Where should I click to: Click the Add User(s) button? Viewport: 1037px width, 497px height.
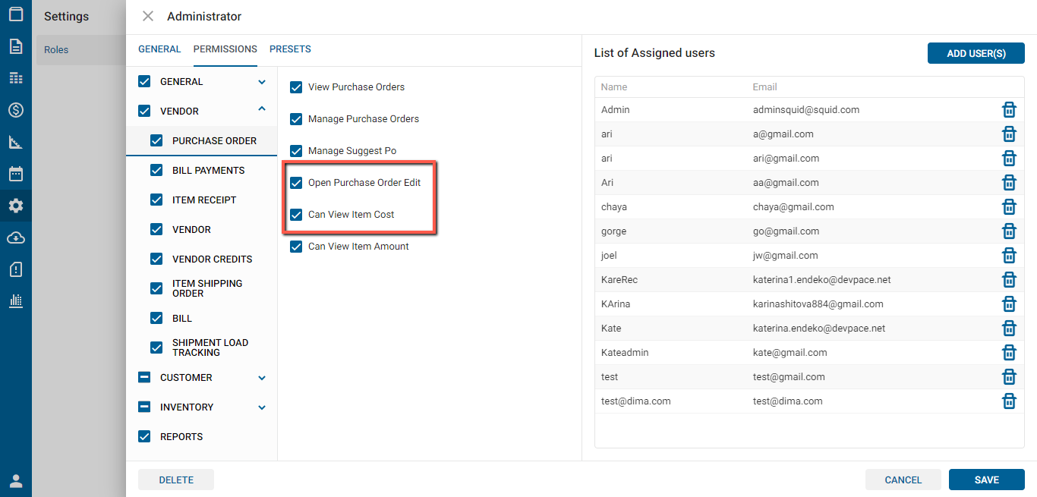[976, 53]
